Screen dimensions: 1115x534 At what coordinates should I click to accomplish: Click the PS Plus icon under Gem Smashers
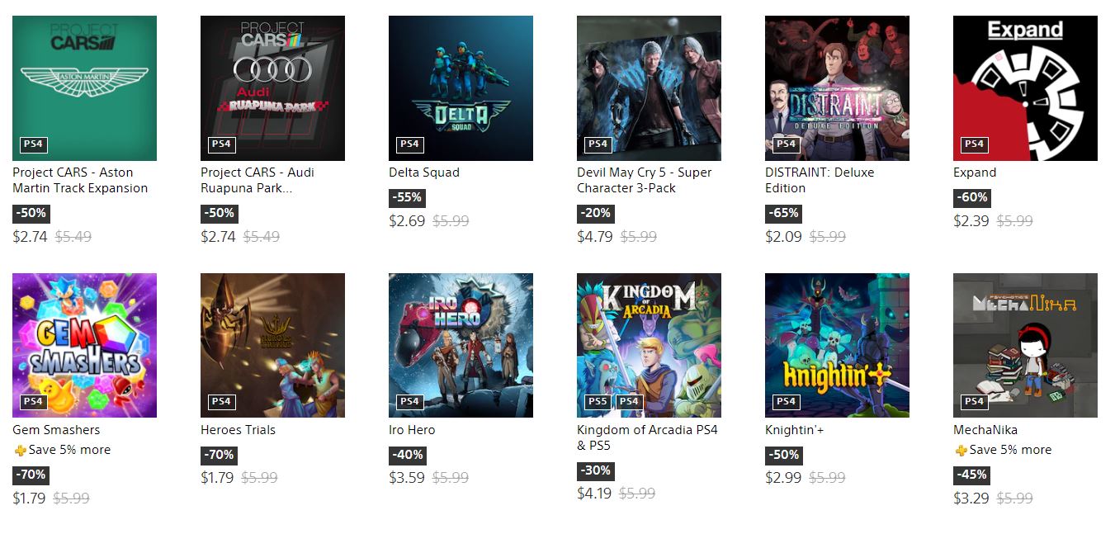coord(20,451)
